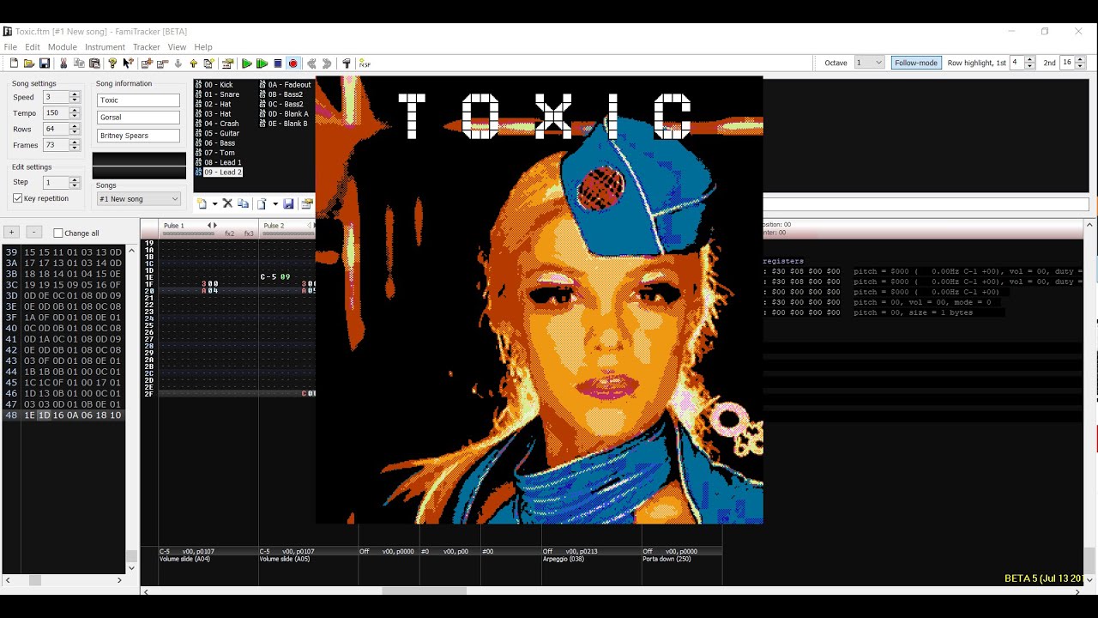This screenshot has height=618, width=1098.
Task: Increase the Step value
Action: pos(75,179)
